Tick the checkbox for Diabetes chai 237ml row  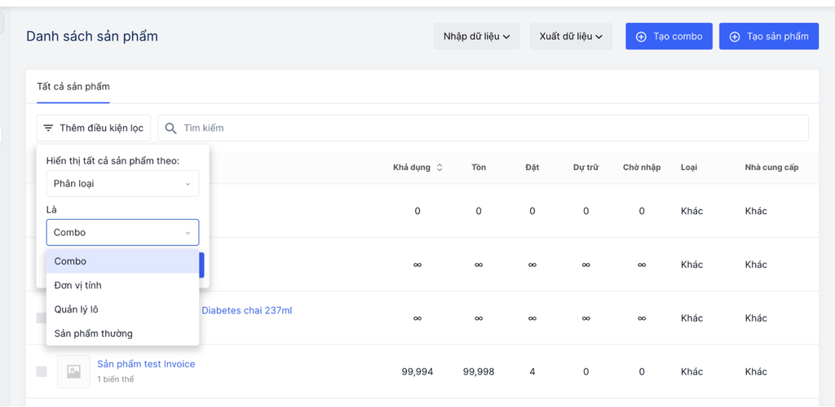(42, 317)
